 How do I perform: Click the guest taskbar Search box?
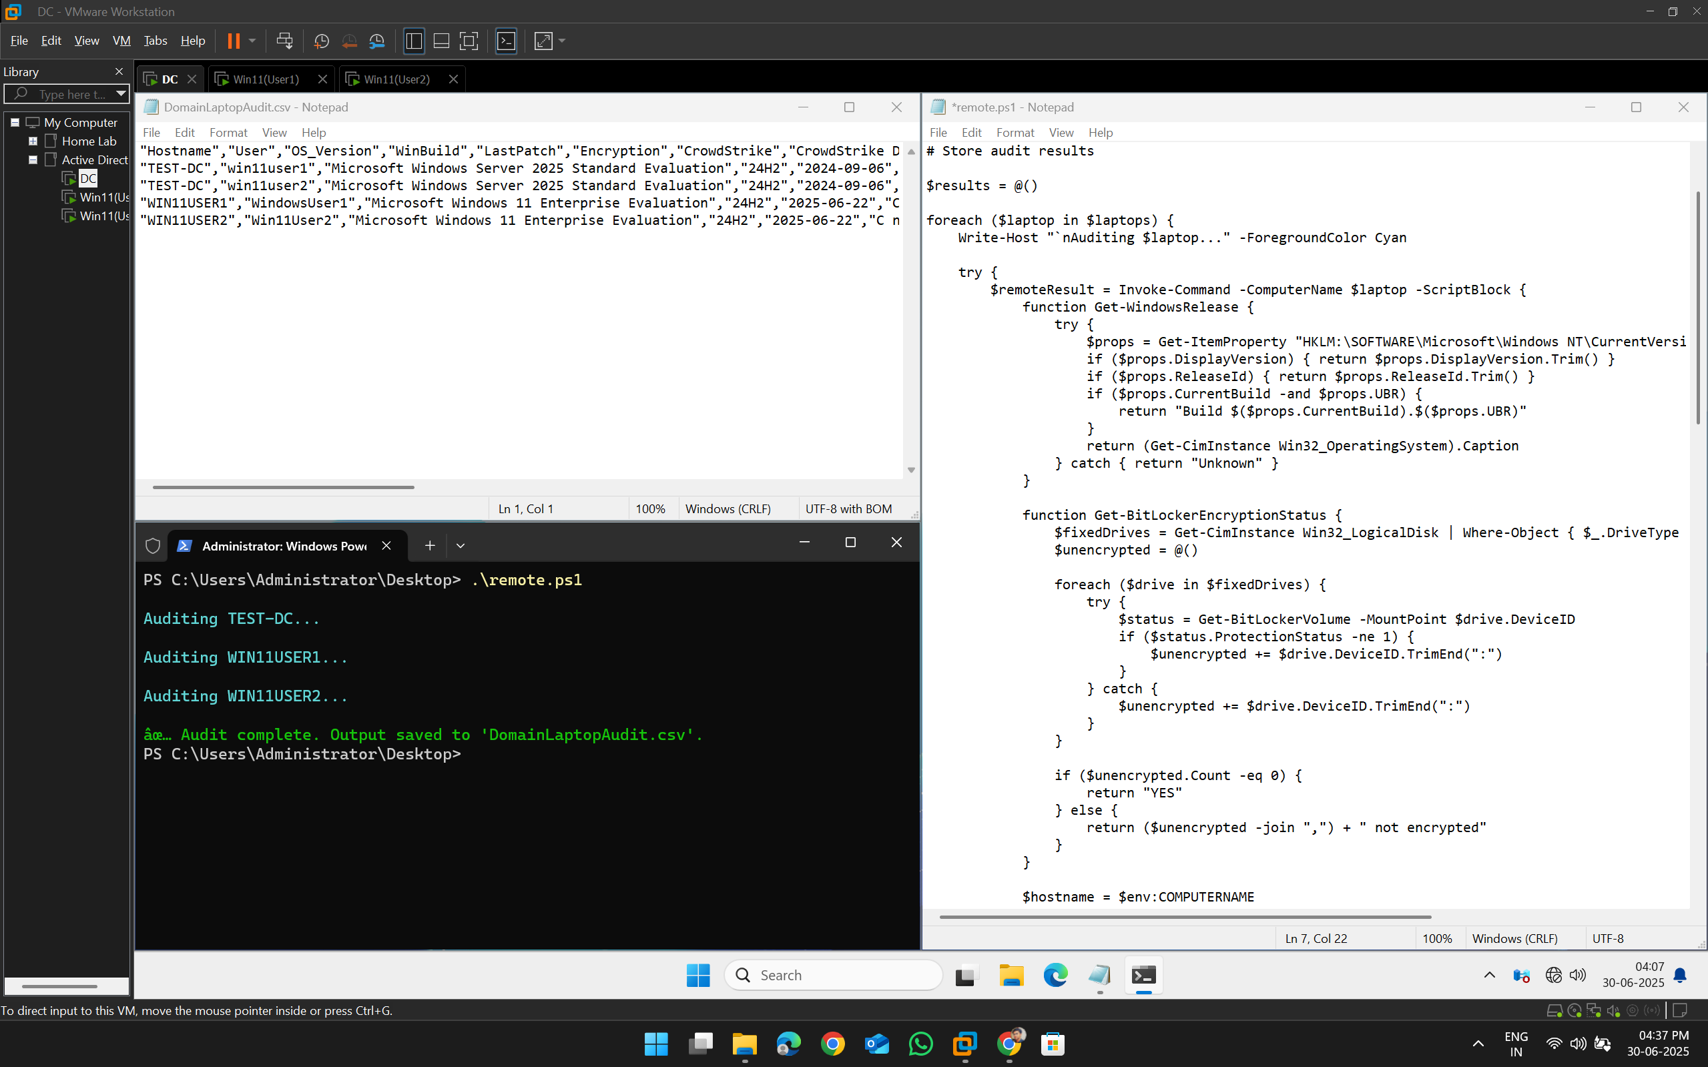pos(834,976)
